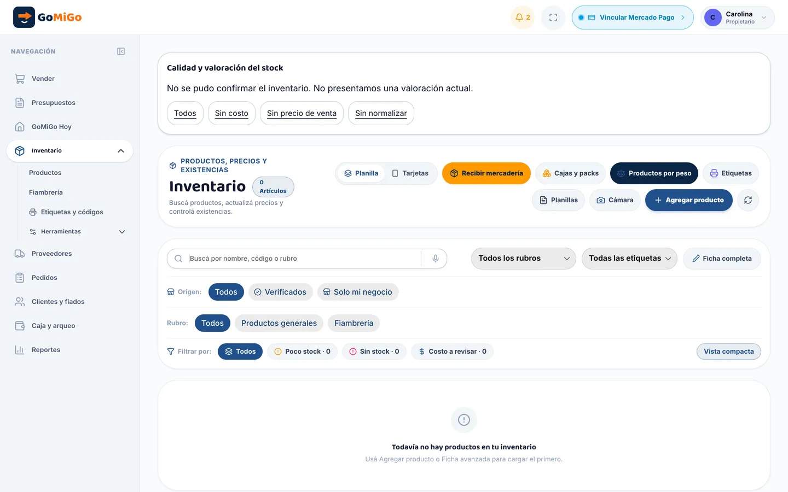Viewport: 788px width, 492px height.
Task: Filter stock quality by Sin precio de venta
Action: [x=302, y=113]
